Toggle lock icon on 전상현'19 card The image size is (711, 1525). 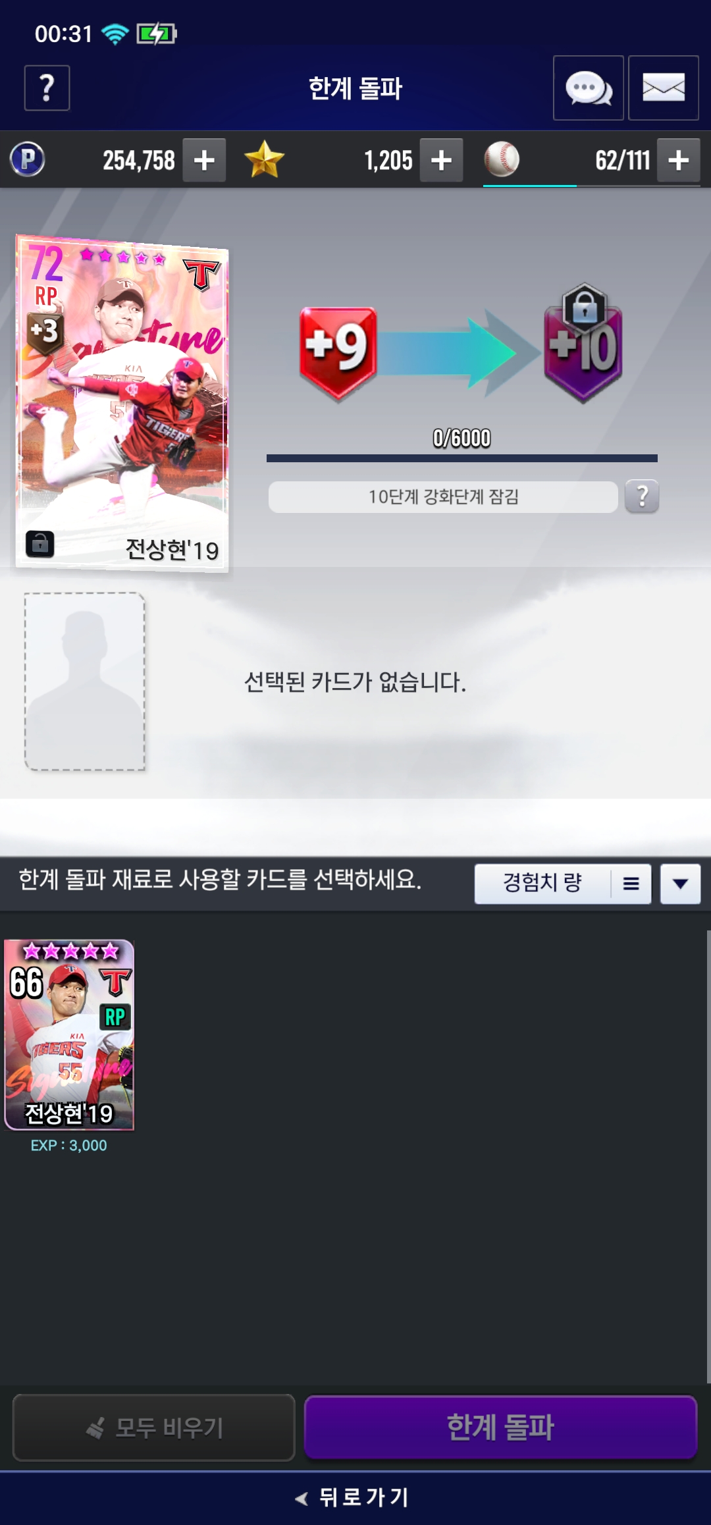[39, 544]
